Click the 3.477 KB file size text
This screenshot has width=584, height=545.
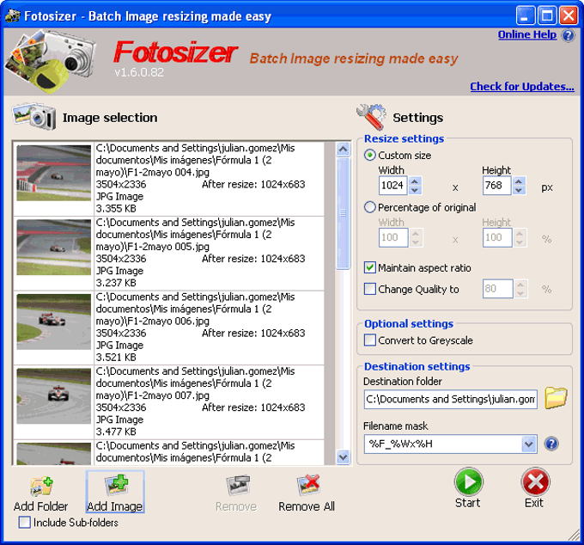coord(116,432)
